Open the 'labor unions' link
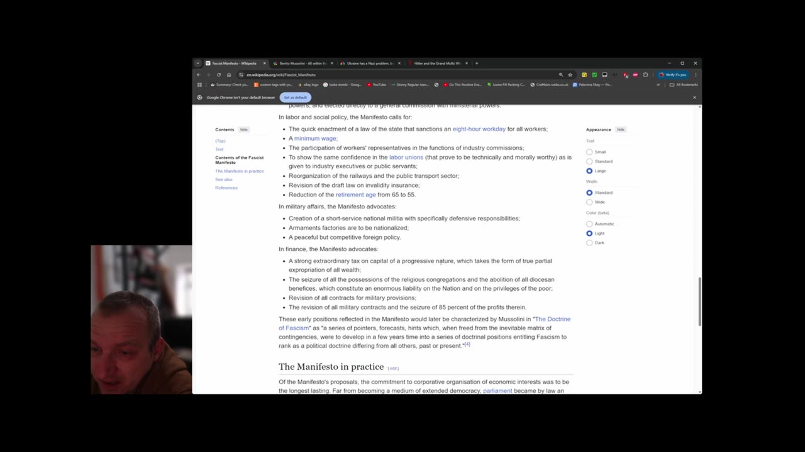805x452 pixels. tap(406, 158)
